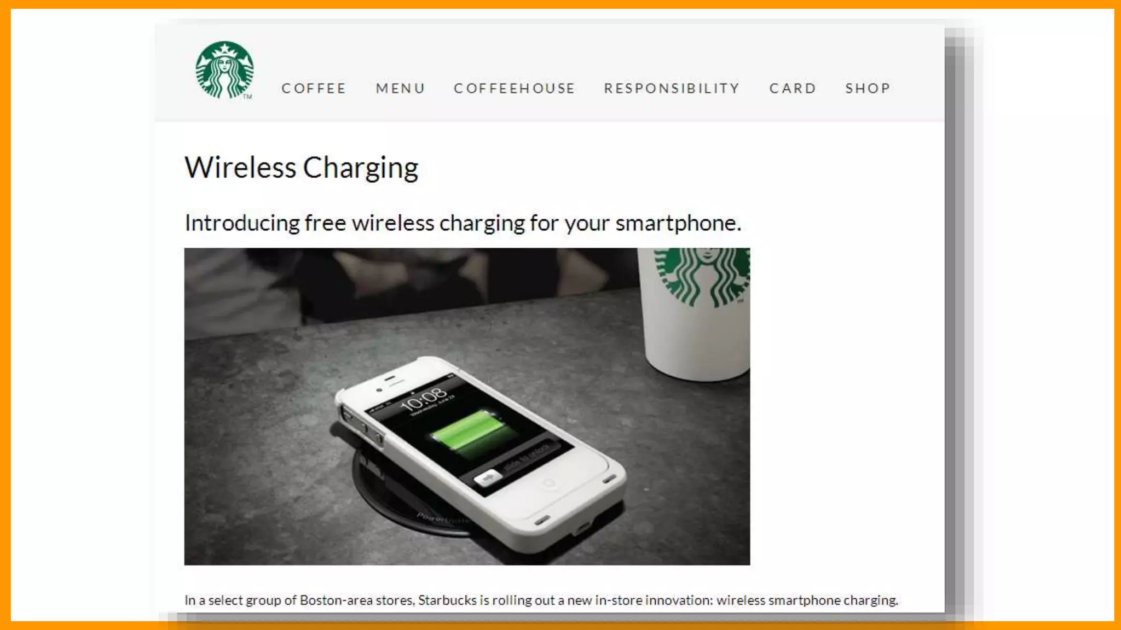The width and height of the screenshot is (1121, 630).
Task: Click the Starbucks logo on the white cup
Action: pos(703,277)
